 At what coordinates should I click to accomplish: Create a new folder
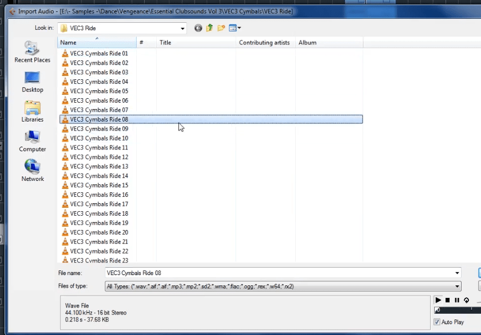coord(221,27)
